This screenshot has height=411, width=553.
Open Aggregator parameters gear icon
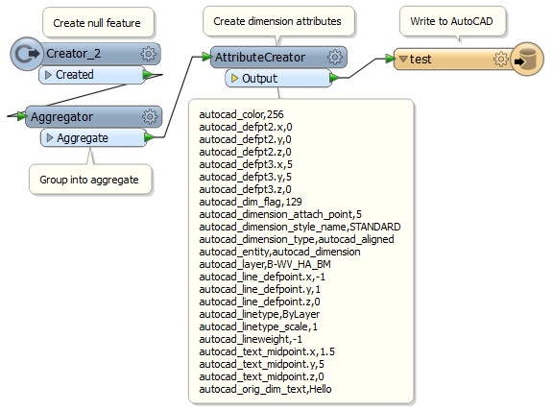pos(150,117)
